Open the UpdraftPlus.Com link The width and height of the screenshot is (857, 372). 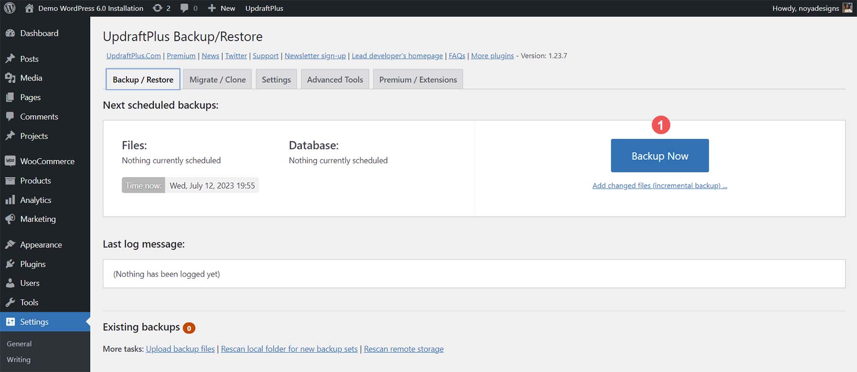133,56
